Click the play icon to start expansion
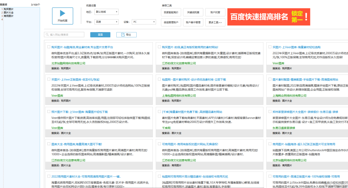The image size is (348, 188). tap(63, 13)
